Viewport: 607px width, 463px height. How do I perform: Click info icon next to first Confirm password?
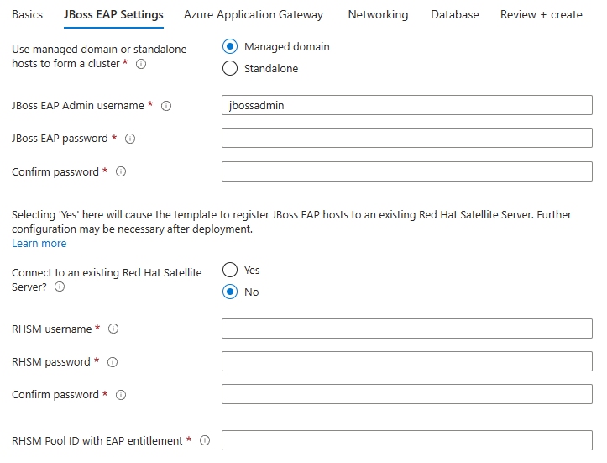click(x=121, y=171)
